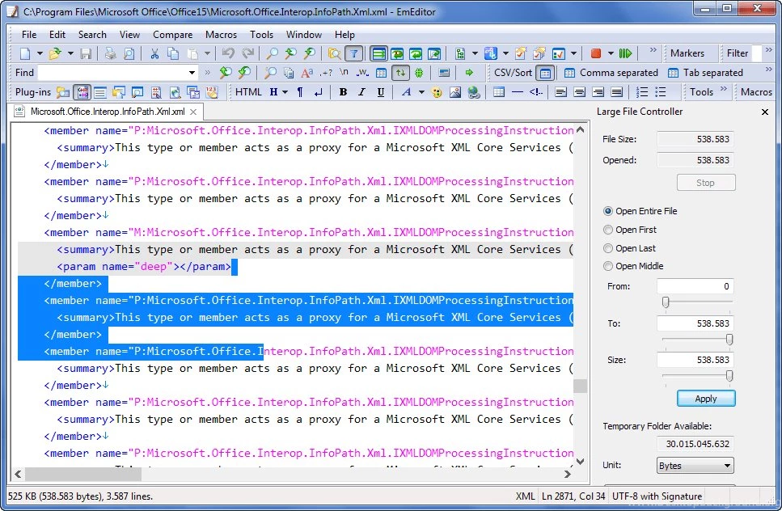Open the Edit menu
The height and width of the screenshot is (511, 782).
point(57,35)
